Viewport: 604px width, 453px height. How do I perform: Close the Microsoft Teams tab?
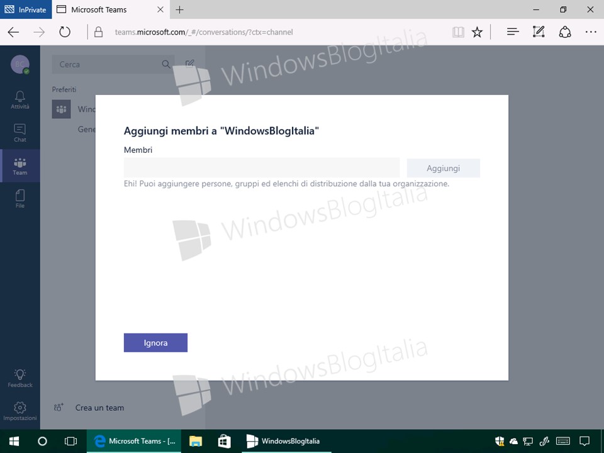tap(160, 9)
